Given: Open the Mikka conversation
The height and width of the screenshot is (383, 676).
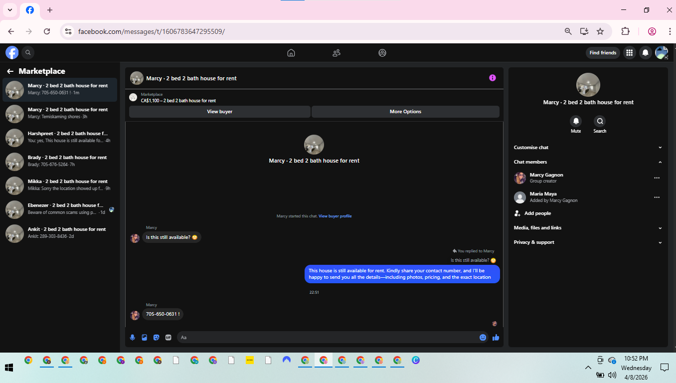Looking at the screenshot, I should point(60,186).
